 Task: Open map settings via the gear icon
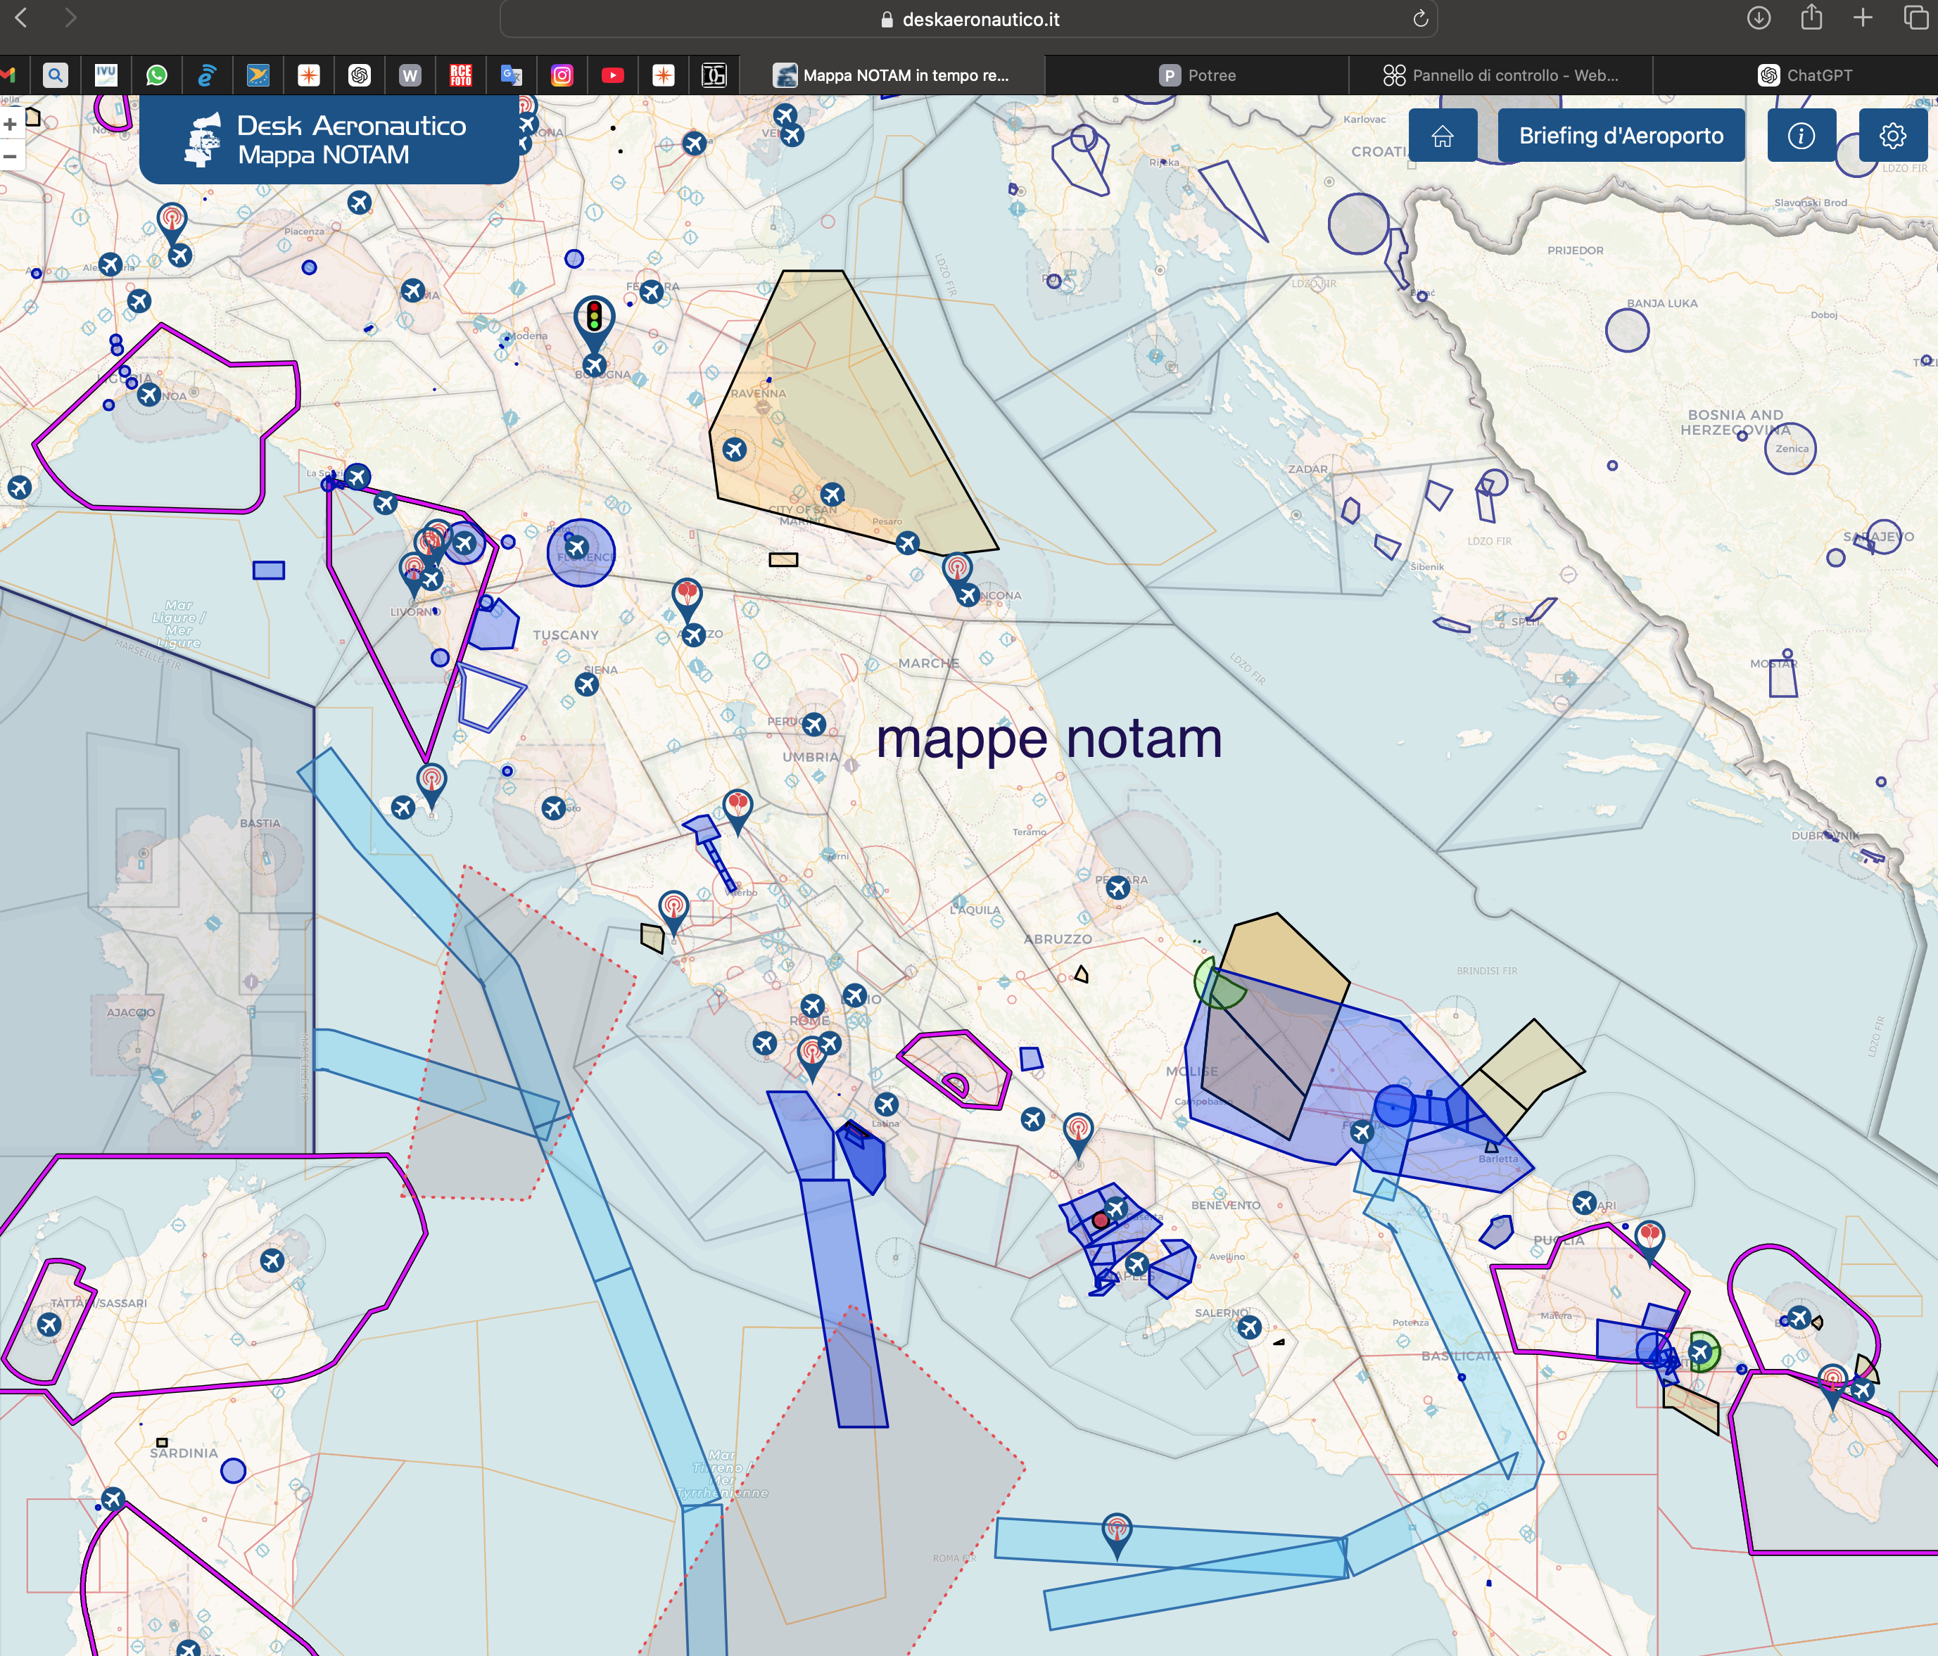(1892, 136)
